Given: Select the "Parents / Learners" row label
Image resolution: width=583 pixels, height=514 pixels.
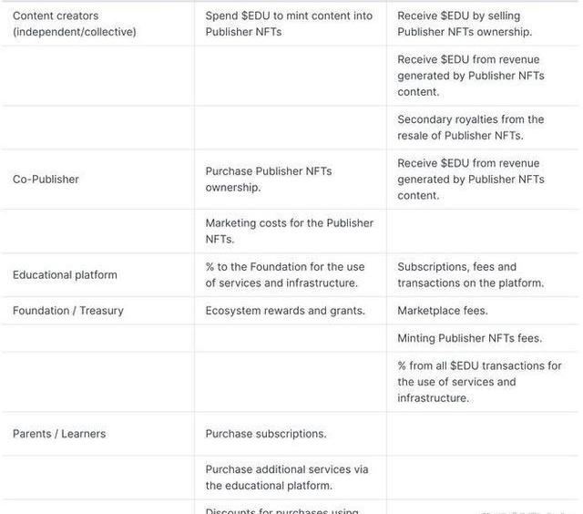Looking at the screenshot, I should point(59,434).
